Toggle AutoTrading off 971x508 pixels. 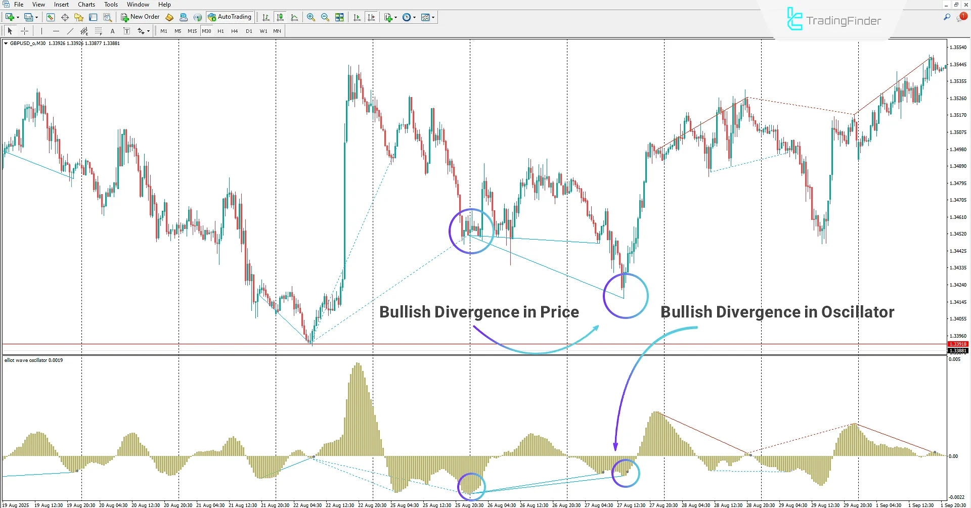230,16
